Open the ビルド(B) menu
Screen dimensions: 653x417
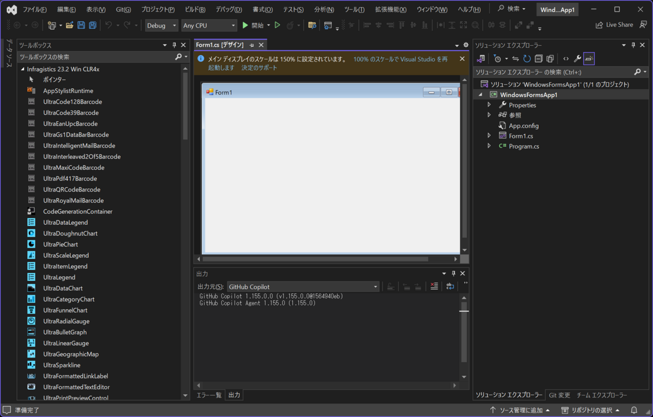coord(195,9)
